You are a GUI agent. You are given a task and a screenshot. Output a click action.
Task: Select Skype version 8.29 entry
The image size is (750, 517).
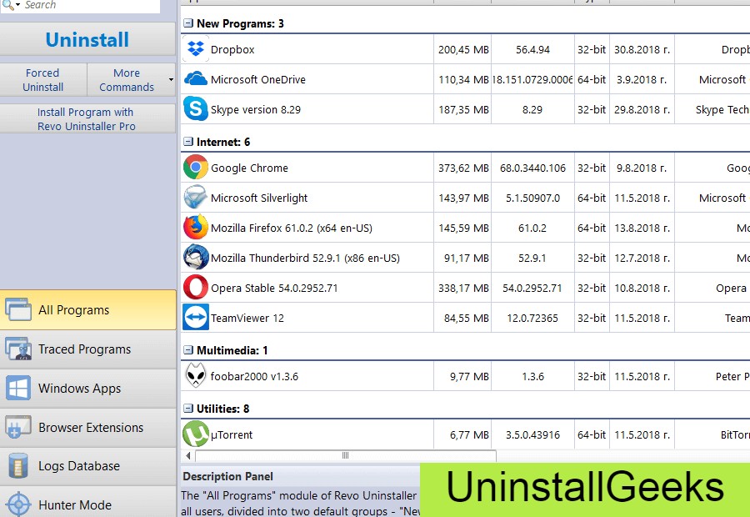[x=256, y=109]
